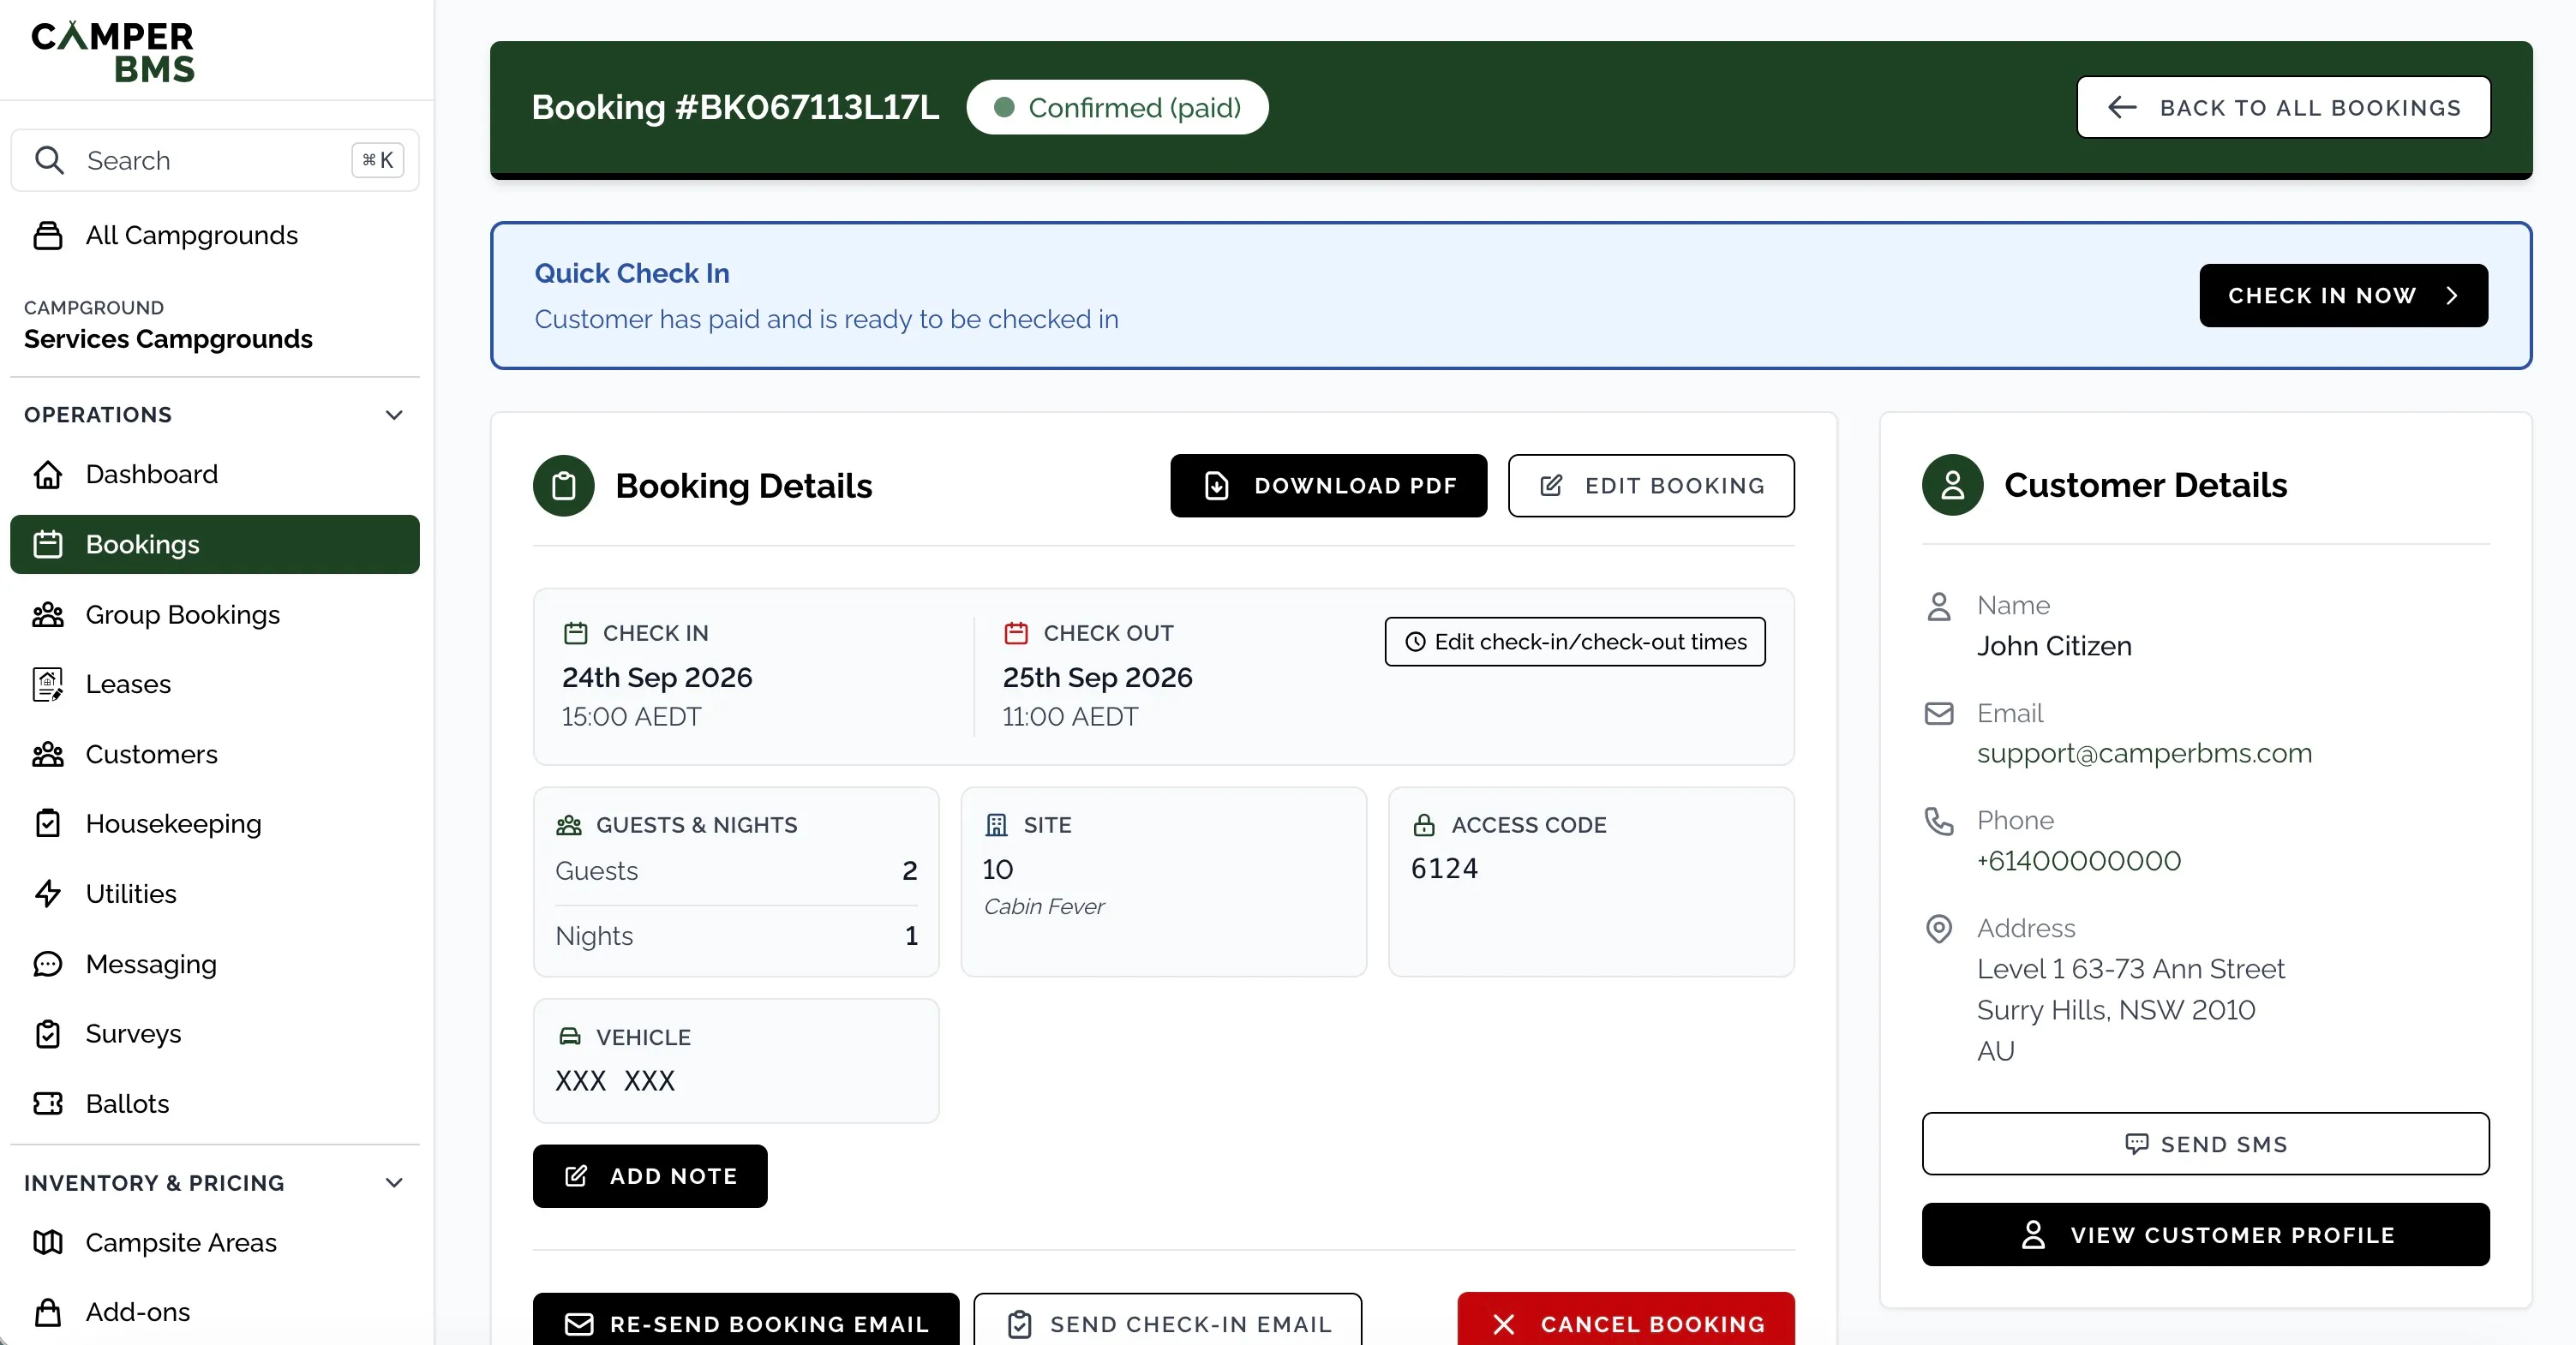2576x1345 pixels.
Task: Click the Customer Details person icon
Action: coord(1952,485)
